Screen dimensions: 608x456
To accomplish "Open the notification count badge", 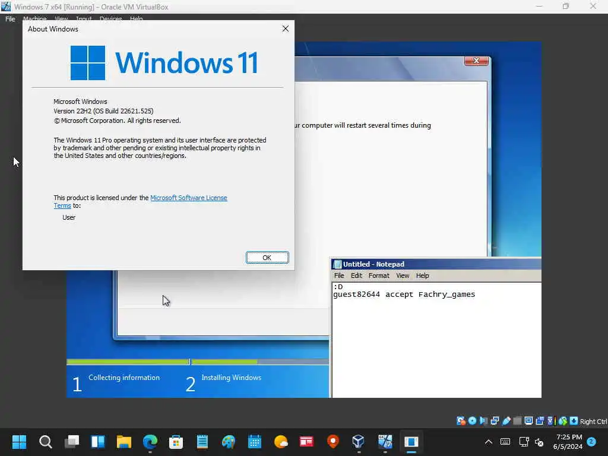I will [x=591, y=442].
